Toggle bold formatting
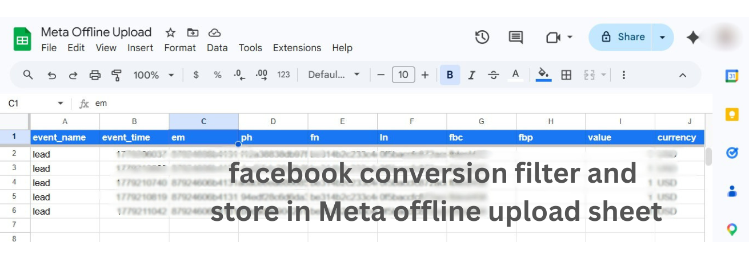The height and width of the screenshot is (259, 749). pos(450,75)
